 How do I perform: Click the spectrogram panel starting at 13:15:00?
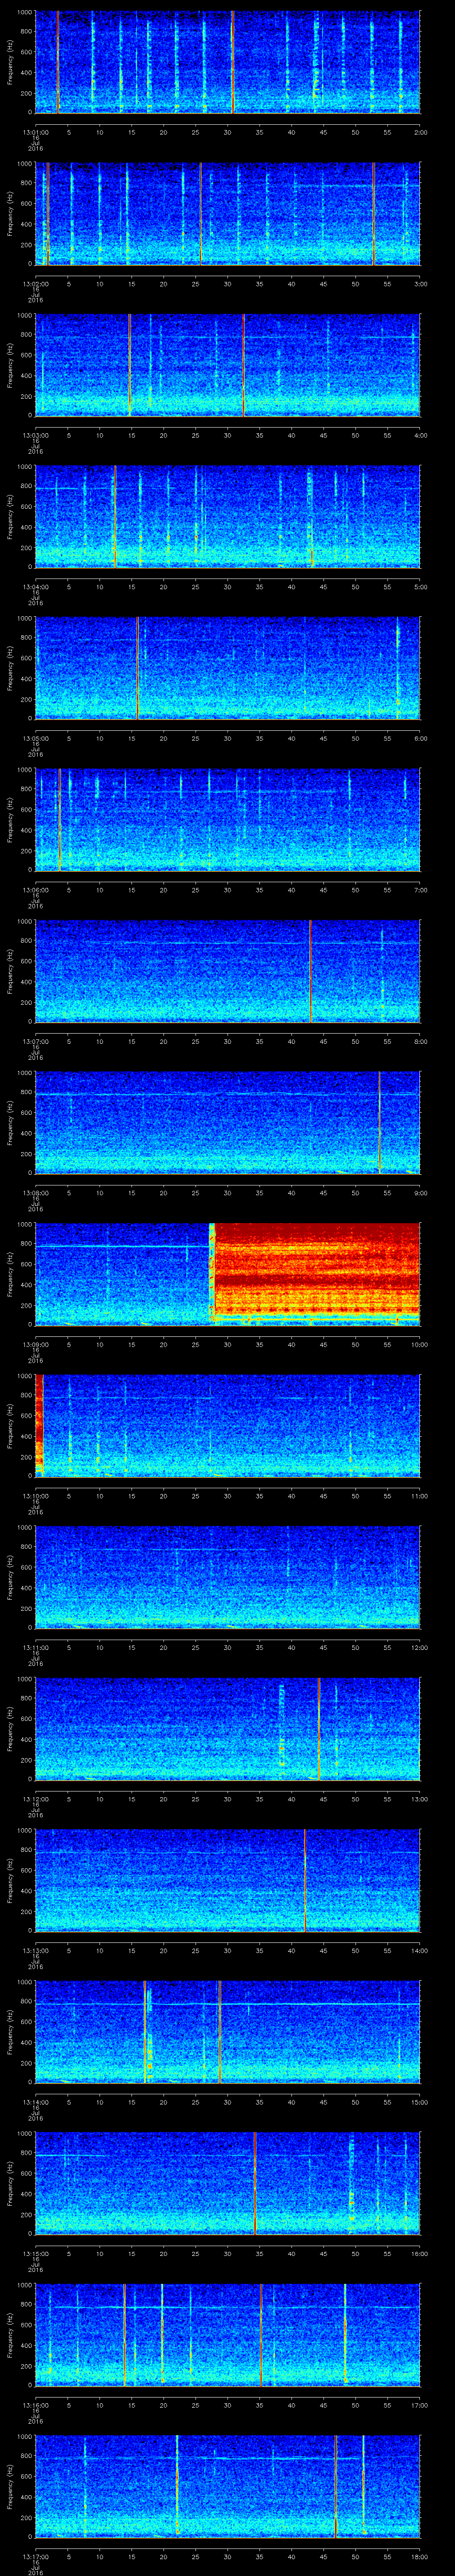tap(227, 2183)
